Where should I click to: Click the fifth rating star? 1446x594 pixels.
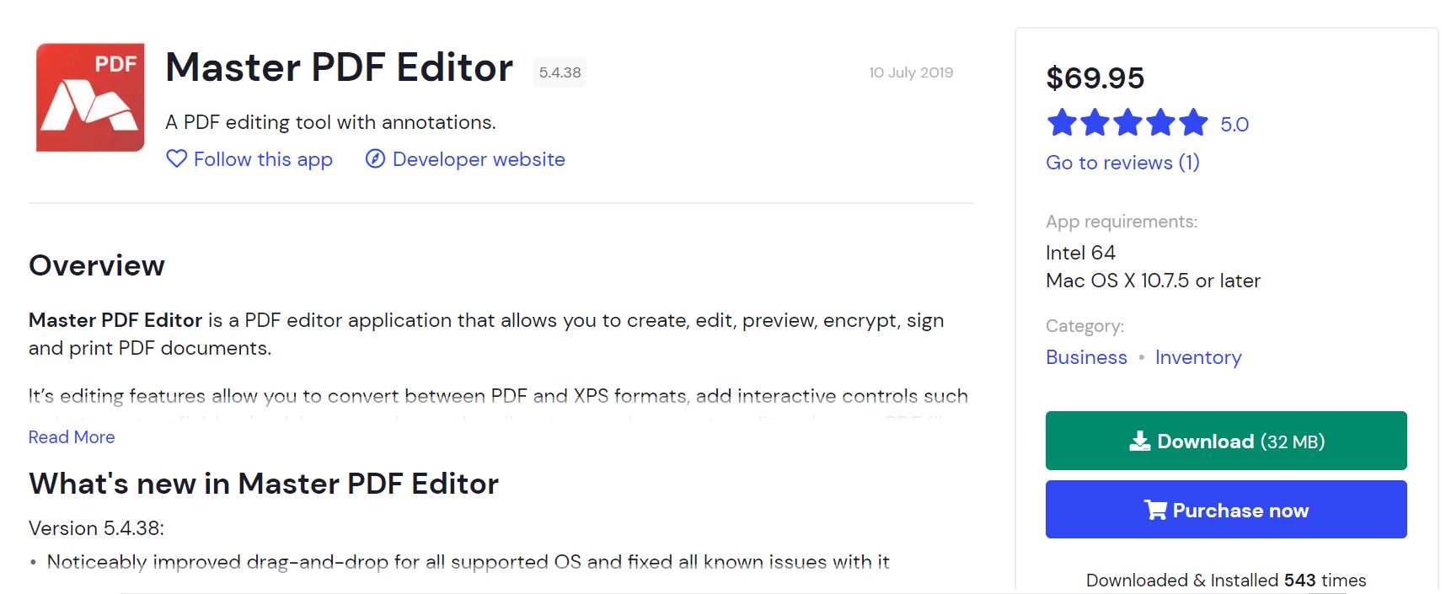click(1194, 123)
